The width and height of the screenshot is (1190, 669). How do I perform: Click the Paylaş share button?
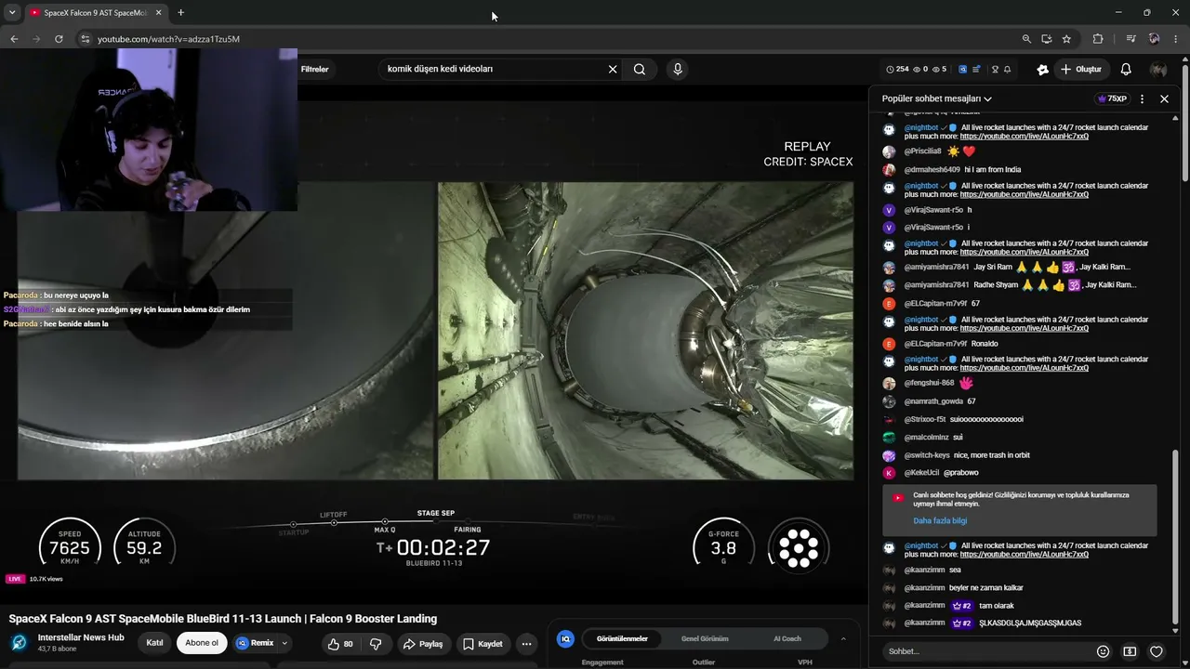click(422, 644)
